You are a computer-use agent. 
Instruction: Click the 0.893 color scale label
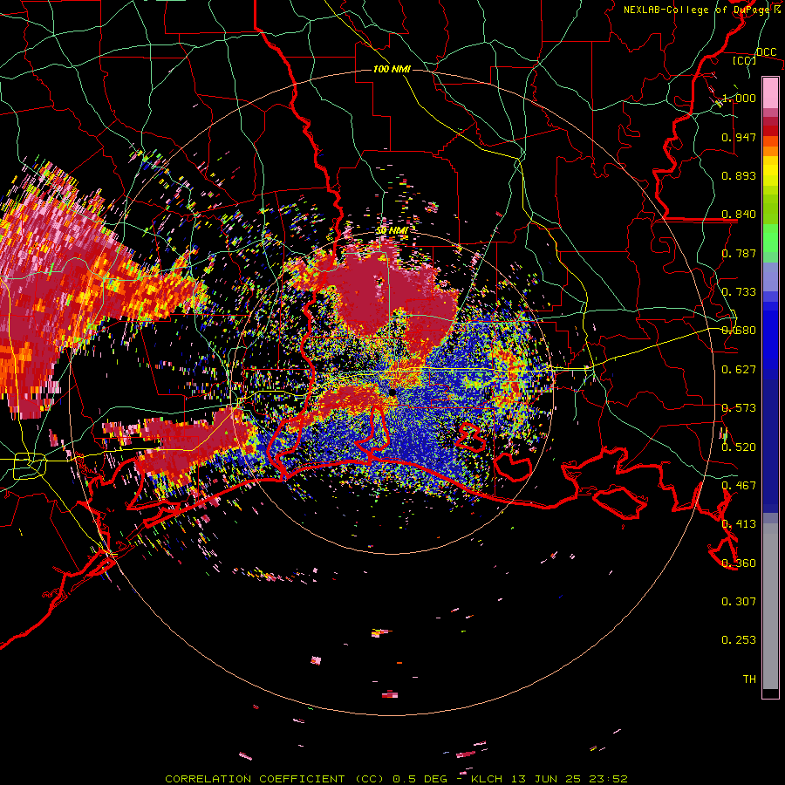[739, 175]
